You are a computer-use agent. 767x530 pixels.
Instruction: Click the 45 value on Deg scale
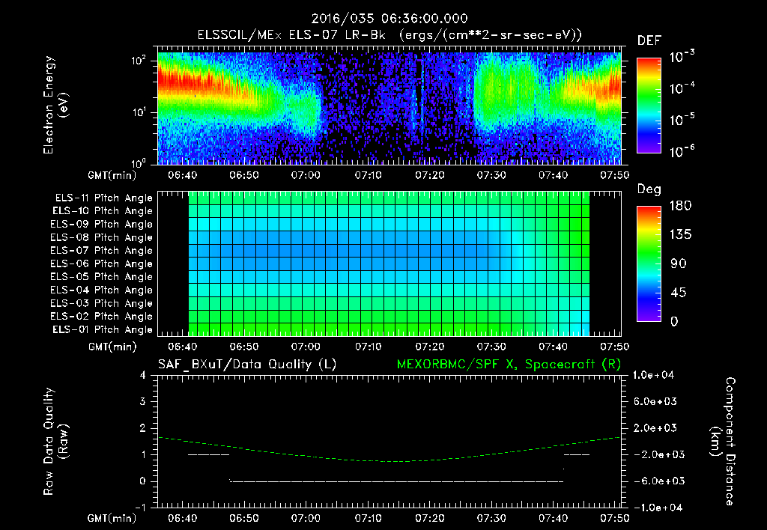679,293
